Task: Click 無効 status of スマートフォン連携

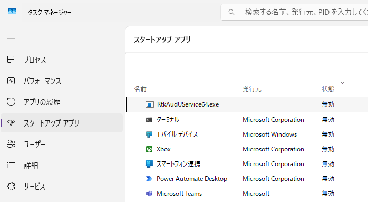Action: (x=328, y=164)
